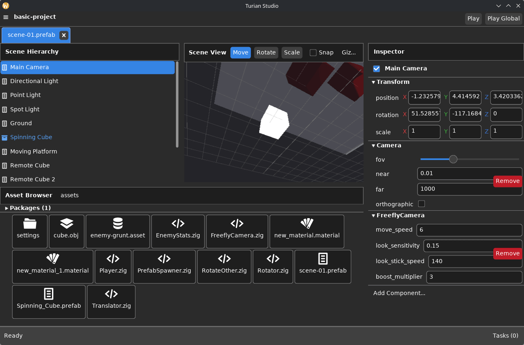Remove the FreeflyCamera component

point(508,253)
